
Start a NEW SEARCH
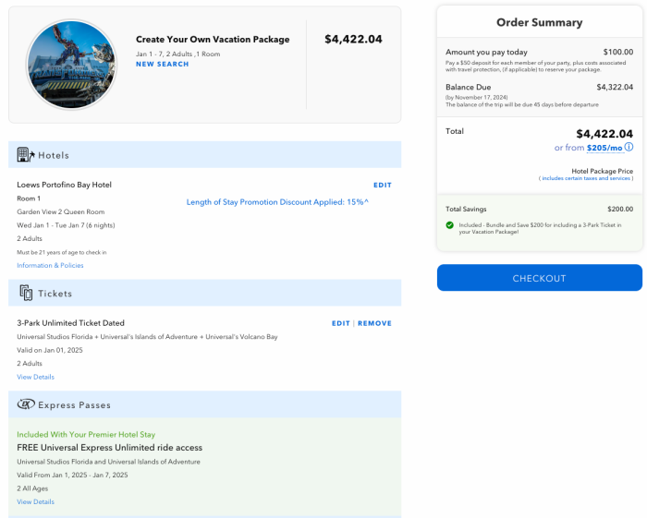coord(162,64)
